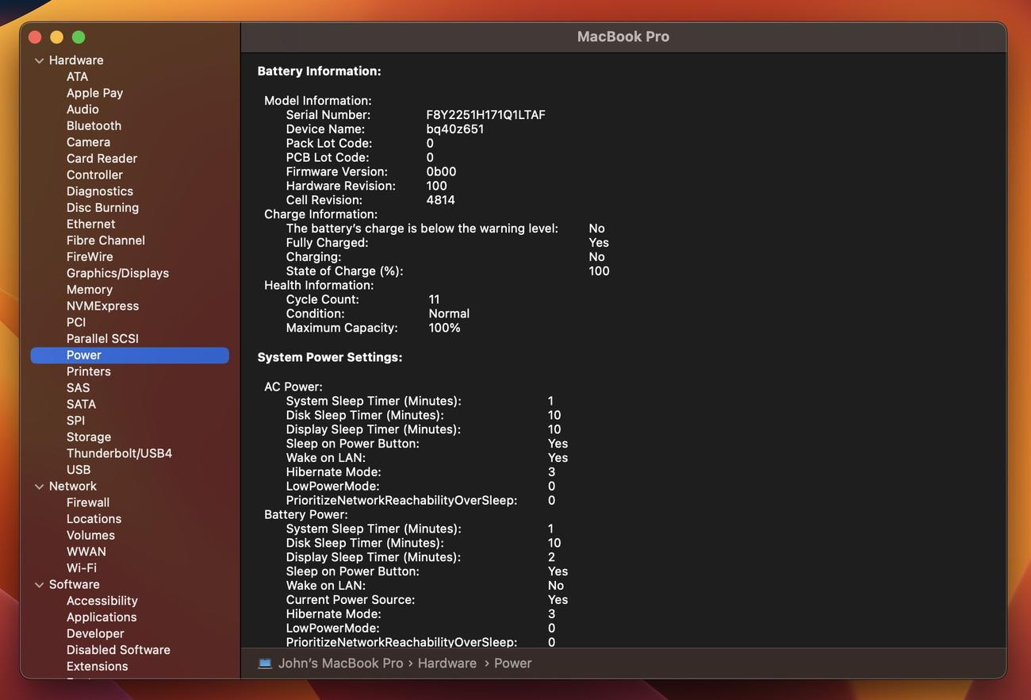Click the Hardware category label
Screen dimensions: 1031x700
76,60
